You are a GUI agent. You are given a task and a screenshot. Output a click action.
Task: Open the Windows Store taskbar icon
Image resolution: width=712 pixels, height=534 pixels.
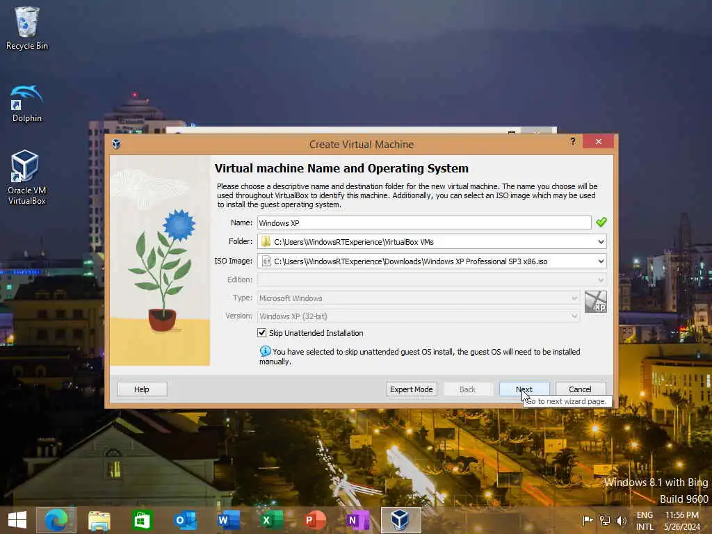point(142,520)
